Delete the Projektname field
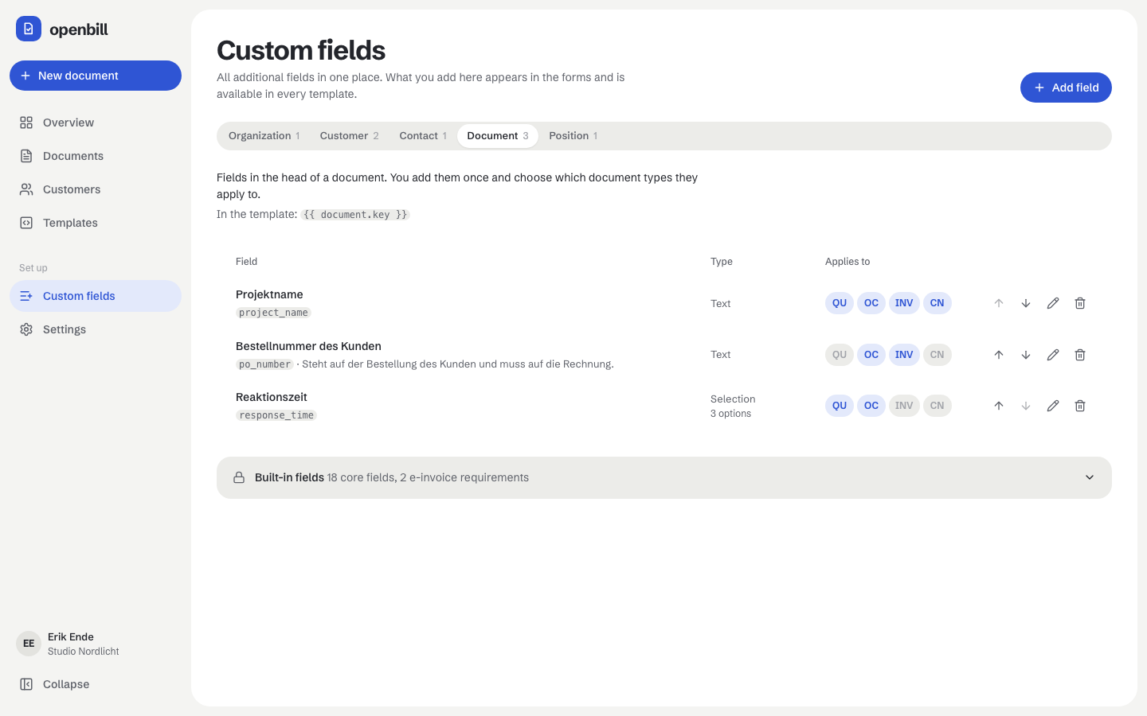The height and width of the screenshot is (716, 1147). [1080, 303]
